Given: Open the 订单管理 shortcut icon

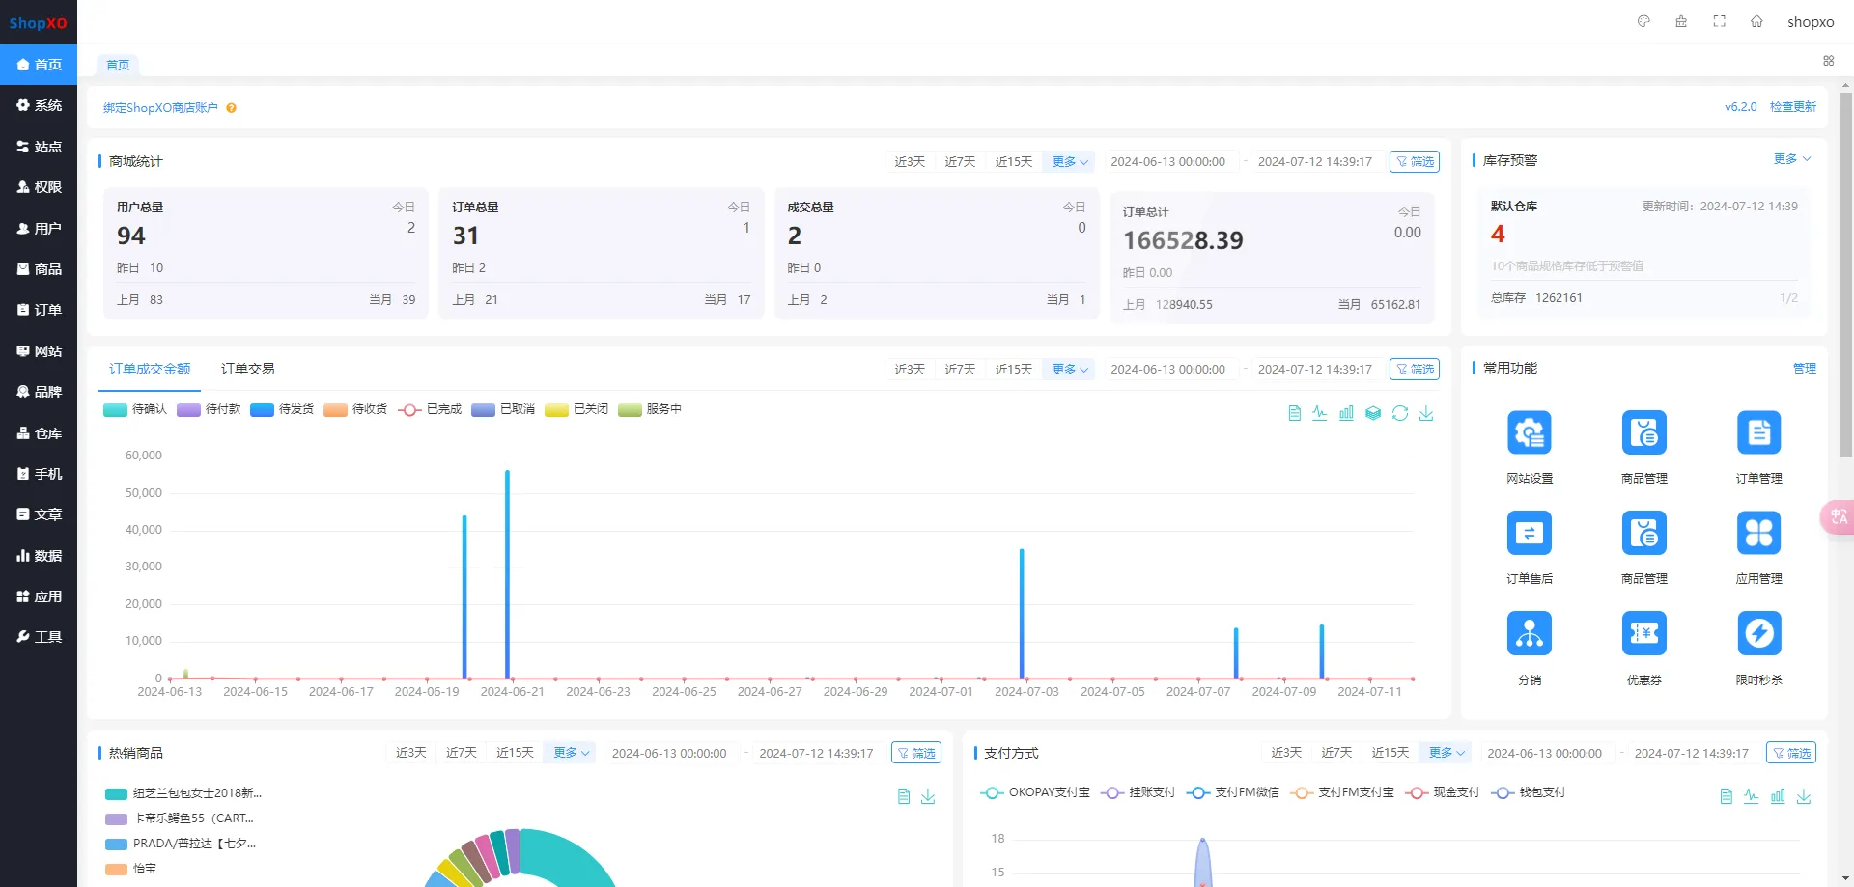Looking at the screenshot, I should (x=1758, y=432).
